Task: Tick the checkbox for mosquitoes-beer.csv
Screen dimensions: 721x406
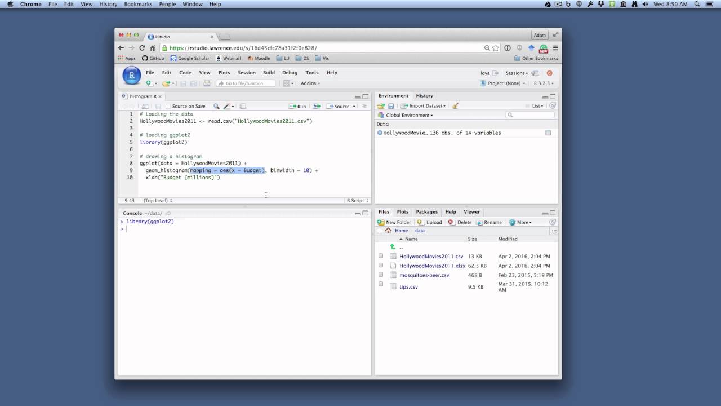Action: pos(381,275)
